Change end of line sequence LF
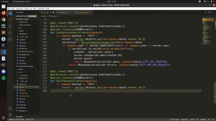The width and height of the screenshot is (216, 121). pyautogui.click(x=197, y=120)
